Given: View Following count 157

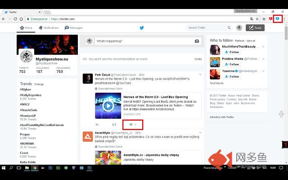Looking at the screenshot, I should pyautogui.click(x=39, y=72).
